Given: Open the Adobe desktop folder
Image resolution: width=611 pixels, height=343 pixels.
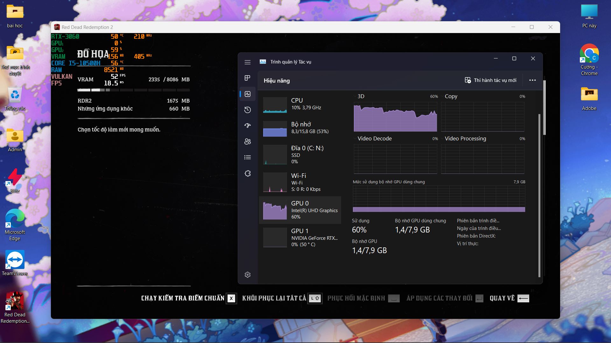Looking at the screenshot, I should click(589, 99).
